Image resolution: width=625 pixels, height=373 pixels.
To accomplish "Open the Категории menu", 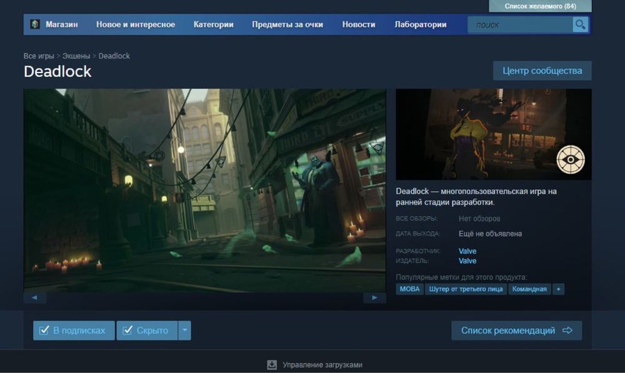I will [213, 24].
